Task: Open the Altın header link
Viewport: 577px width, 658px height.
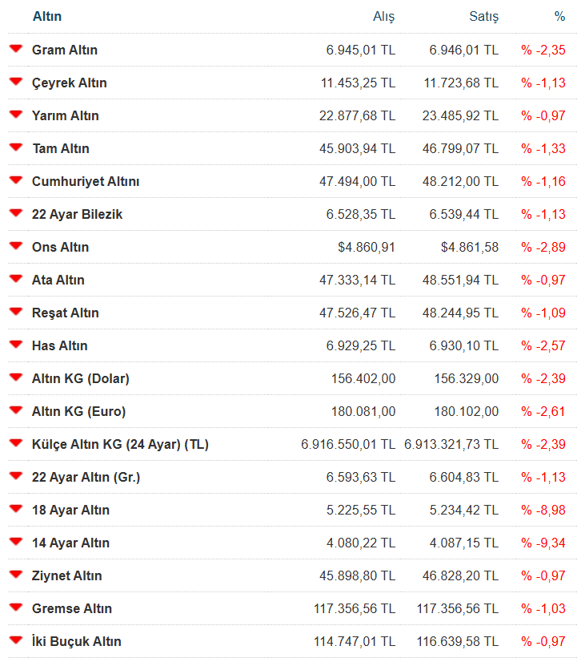Action: click(x=47, y=17)
